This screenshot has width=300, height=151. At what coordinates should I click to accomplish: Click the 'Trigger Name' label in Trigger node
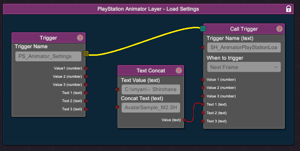point(31,46)
